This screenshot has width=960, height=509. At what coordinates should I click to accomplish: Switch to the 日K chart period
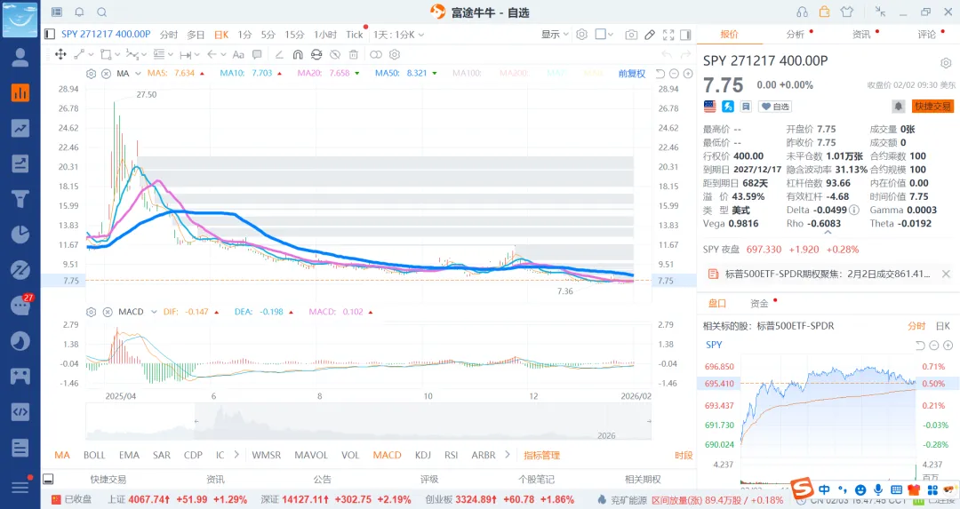(220, 35)
